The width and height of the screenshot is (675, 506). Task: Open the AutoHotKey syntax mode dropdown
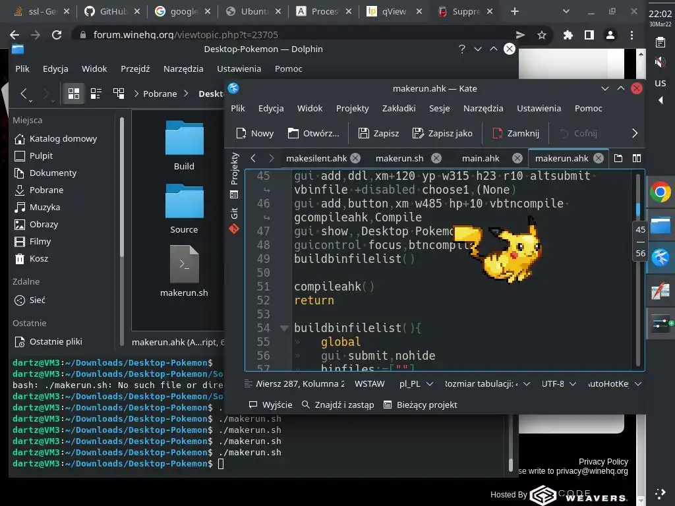615,383
